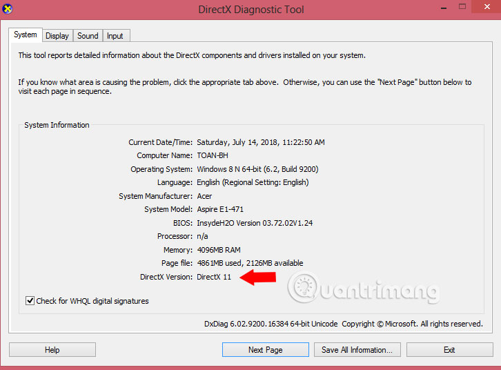The image size is (501, 370).
Task: Click the Exit button
Action: coord(449,350)
